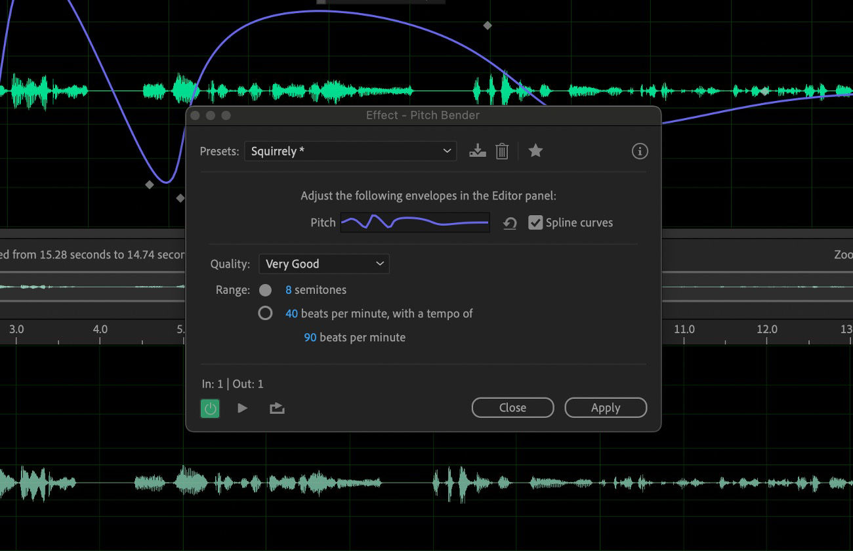The height and width of the screenshot is (551, 853).
Task: Open the Presets dropdown
Action: coord(350,151)
